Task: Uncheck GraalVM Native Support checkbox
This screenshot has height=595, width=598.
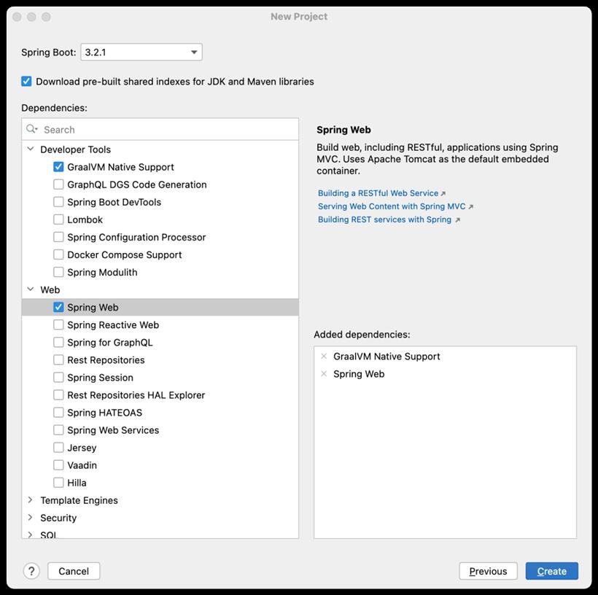Action: click(58, 167)
